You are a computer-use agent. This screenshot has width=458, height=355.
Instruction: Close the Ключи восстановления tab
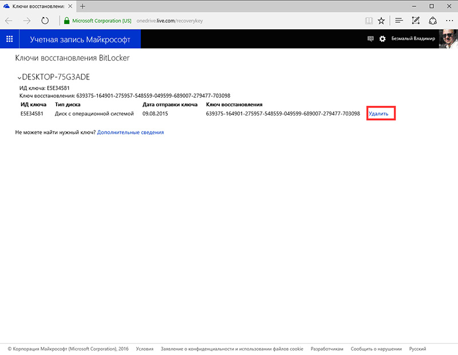pos(70,6)
